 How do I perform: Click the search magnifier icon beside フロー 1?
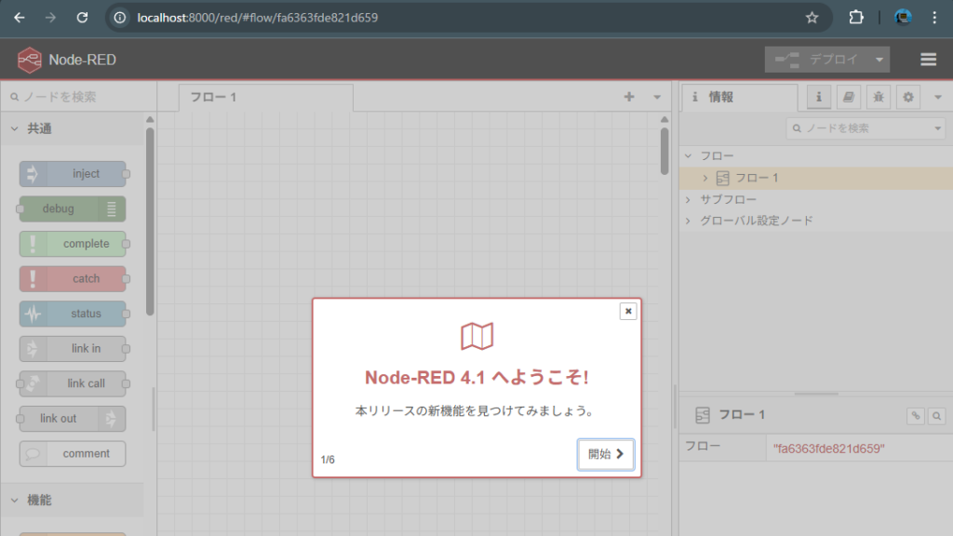937,416
